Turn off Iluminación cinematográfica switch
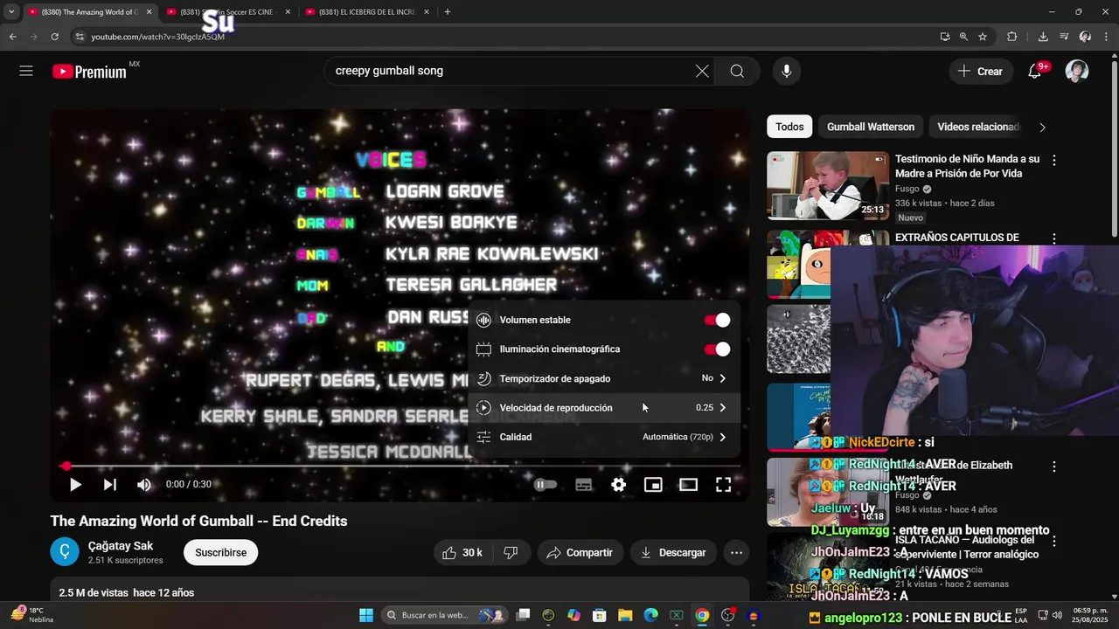This screenshot has height=629, width=1119. click(x=717, y=349)
